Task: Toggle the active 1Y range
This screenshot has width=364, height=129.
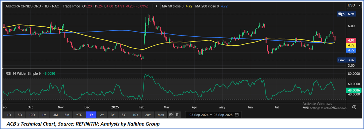Action: click(91, 115)
